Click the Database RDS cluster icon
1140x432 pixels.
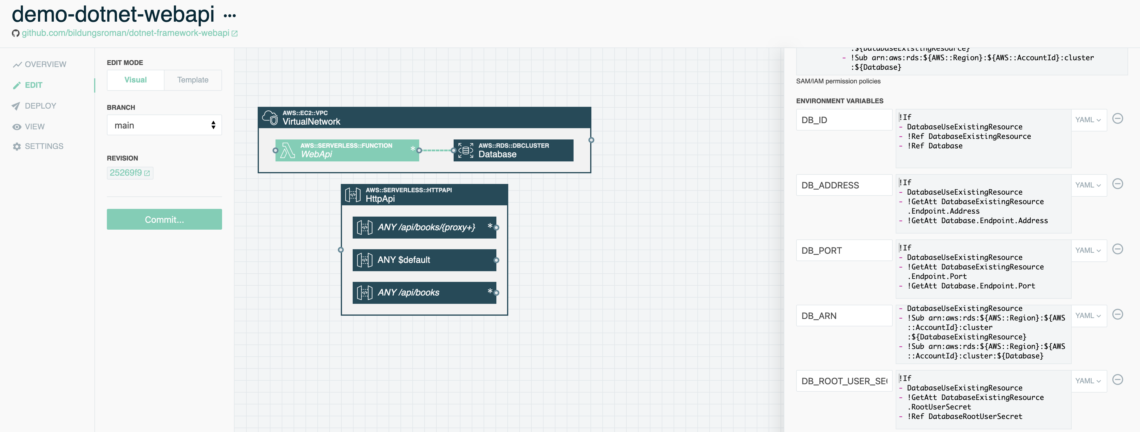tap(465, 150)
